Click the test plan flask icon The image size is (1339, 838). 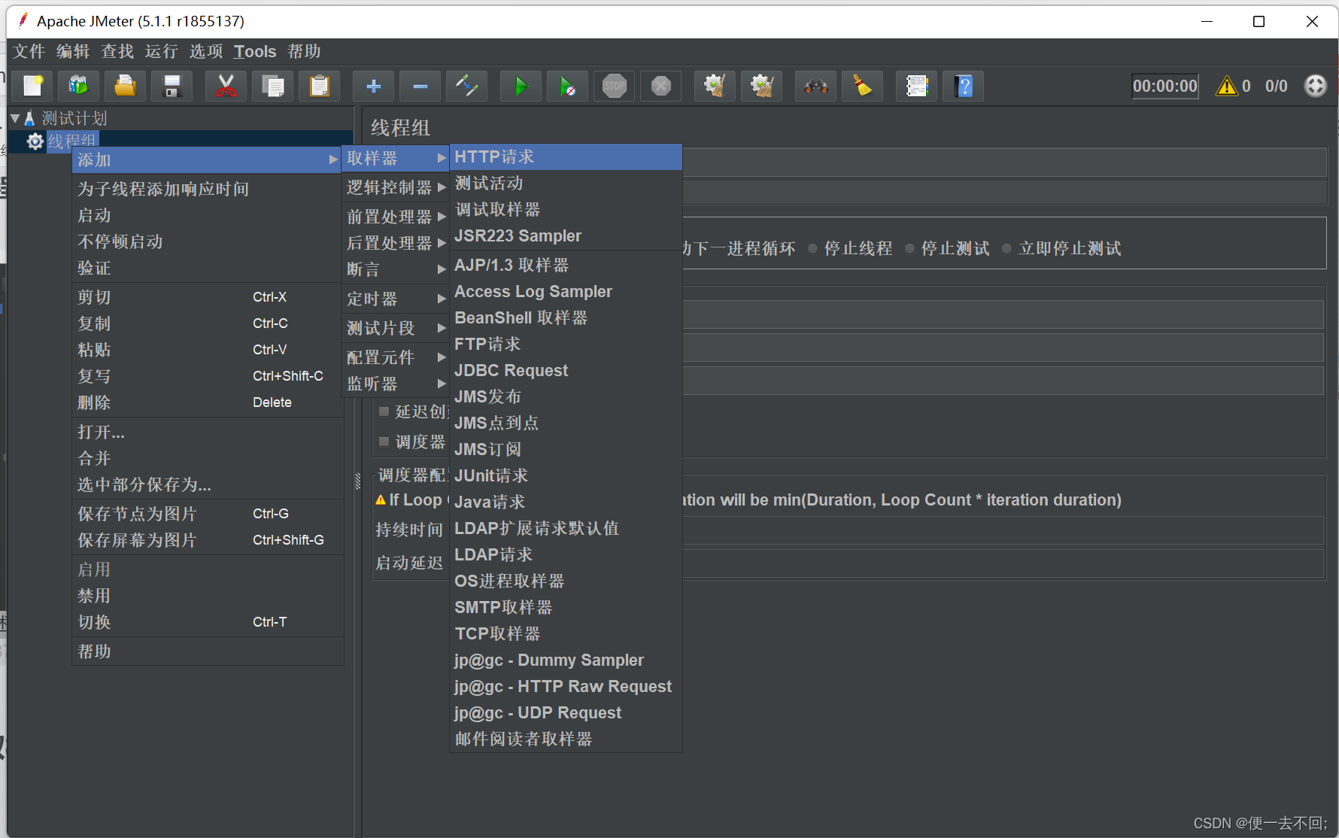29,118
